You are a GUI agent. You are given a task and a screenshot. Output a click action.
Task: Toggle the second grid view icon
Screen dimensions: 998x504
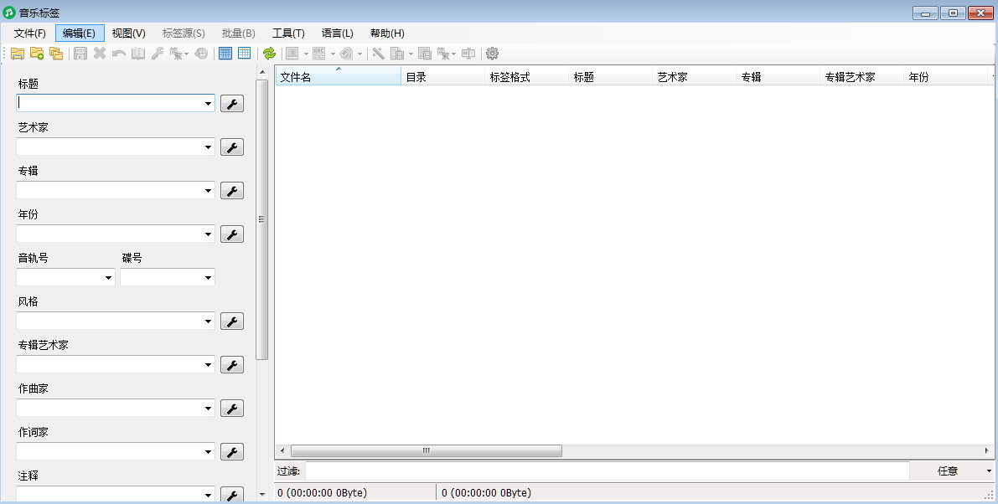(x=245, y=53)
